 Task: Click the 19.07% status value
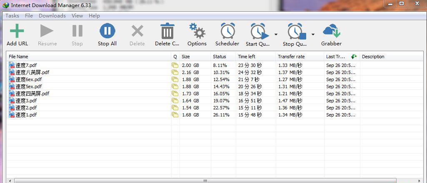(221, 101)
